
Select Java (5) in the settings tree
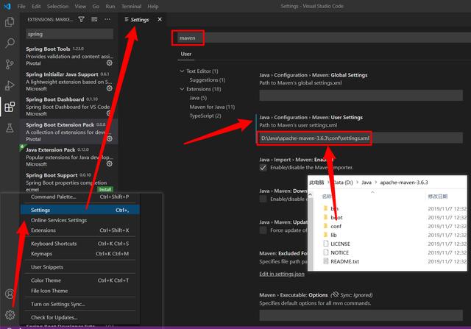click(x=198, y=98)
